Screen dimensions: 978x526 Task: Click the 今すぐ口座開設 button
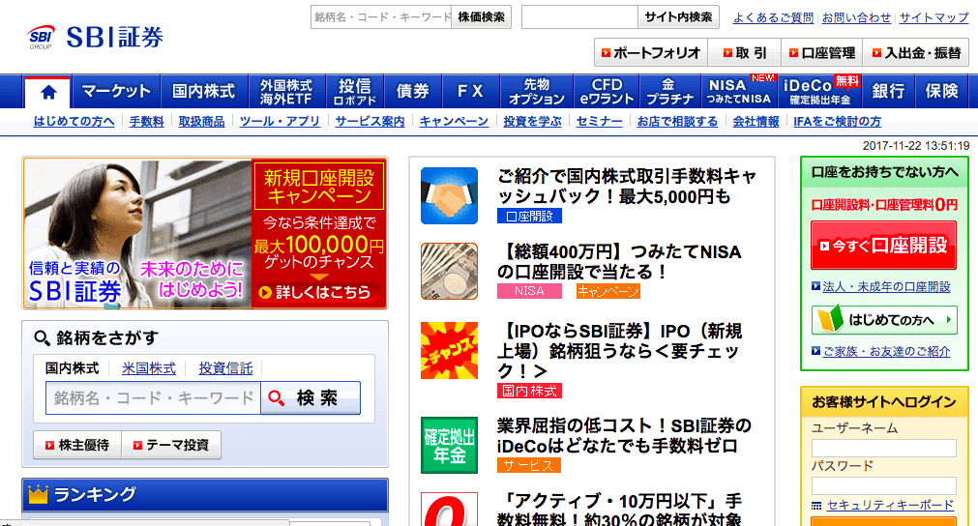click(884, 246)
